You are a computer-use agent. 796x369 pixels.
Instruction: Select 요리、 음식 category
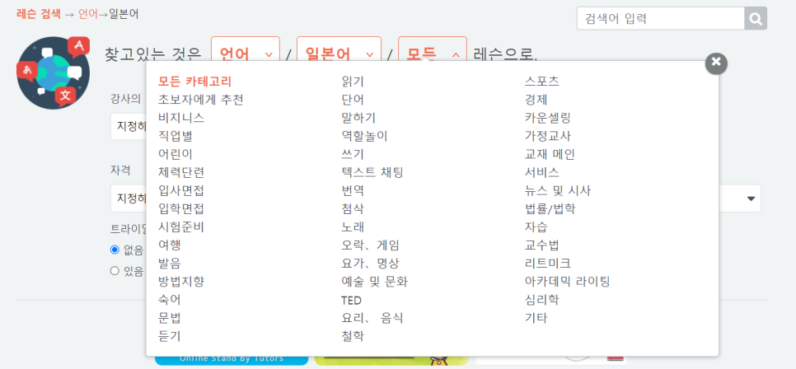(x=372, y=318)
